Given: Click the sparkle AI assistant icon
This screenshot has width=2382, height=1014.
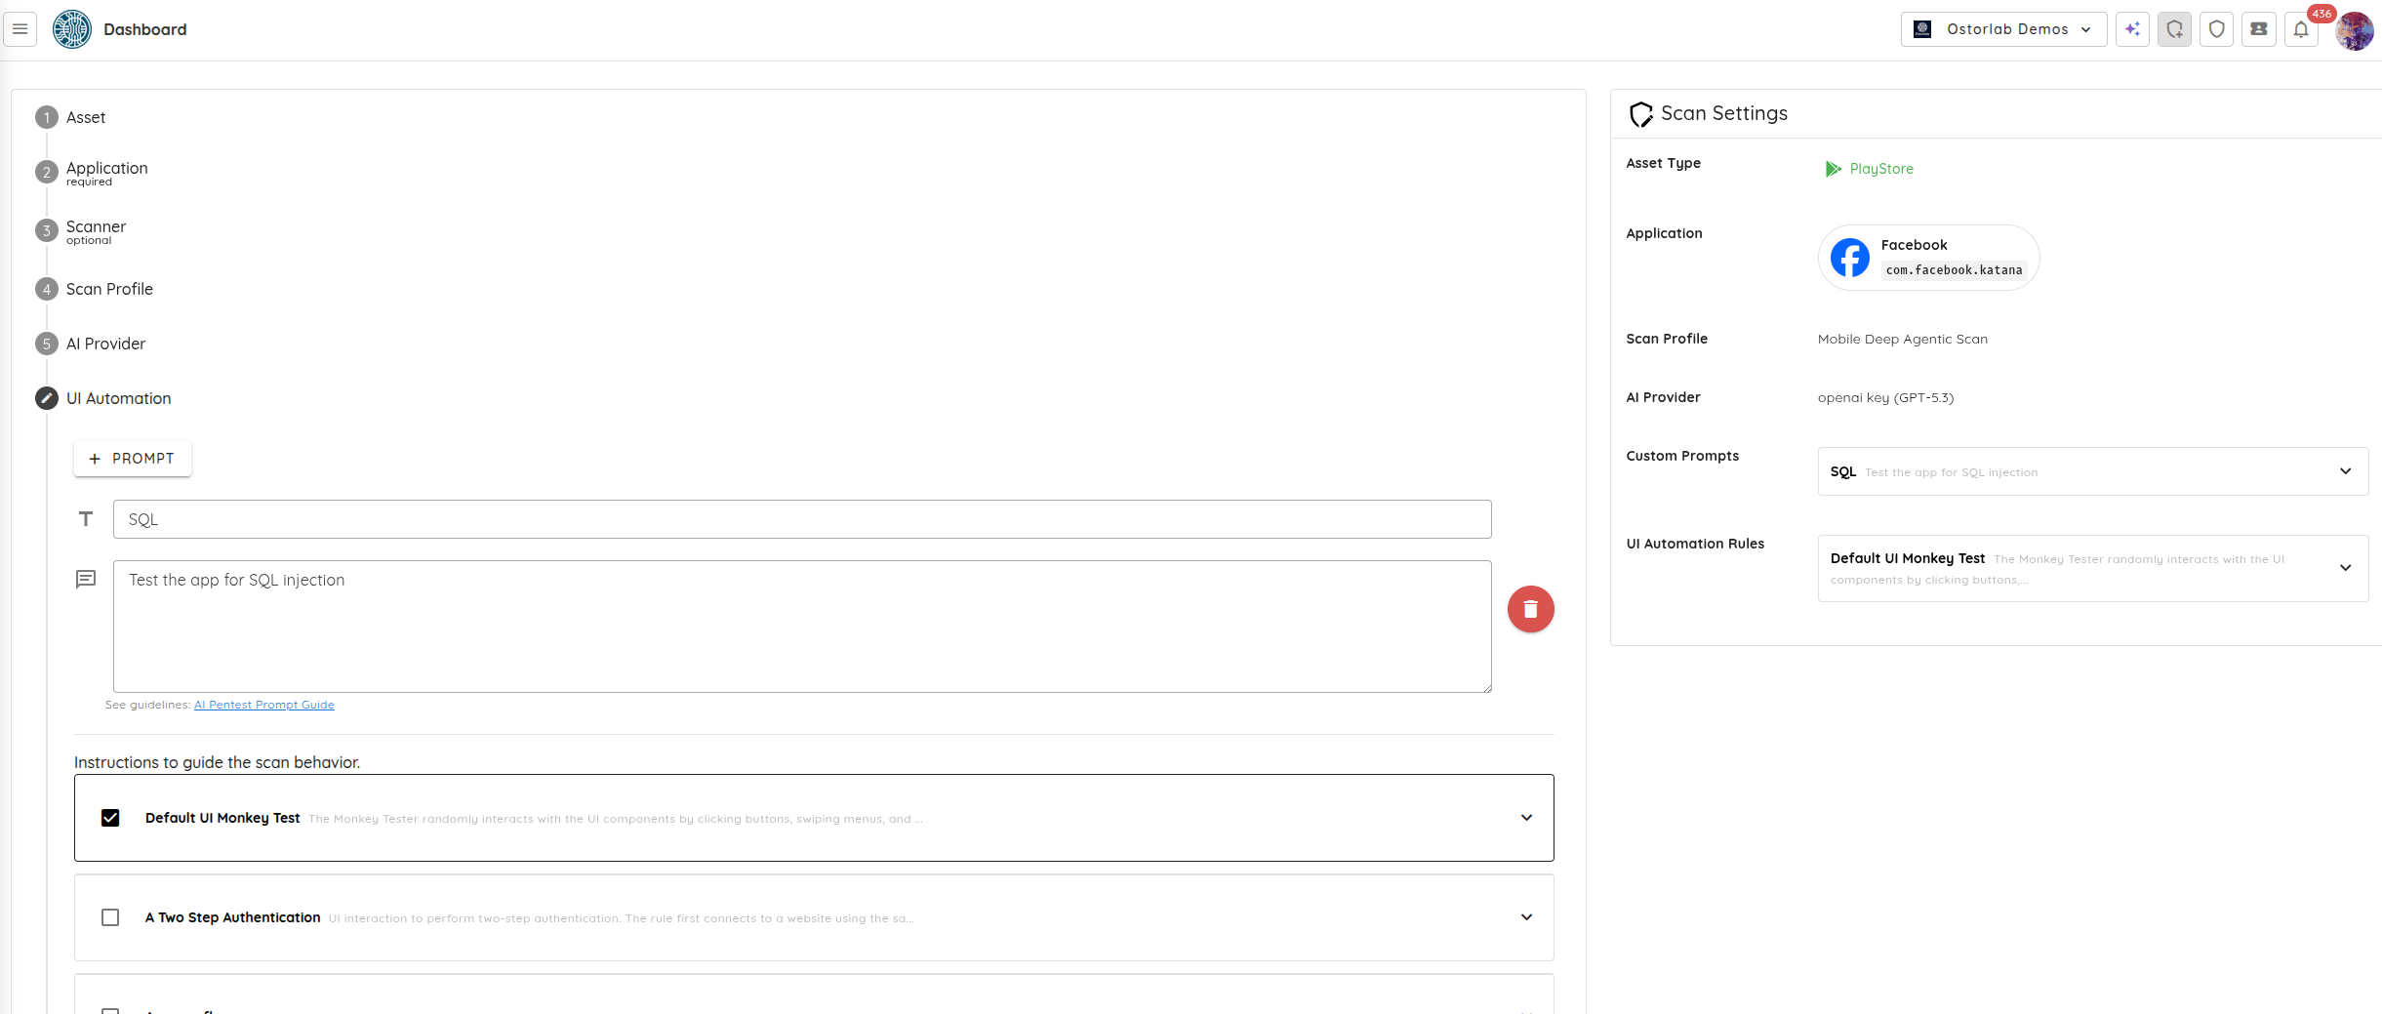Looking at the screenshot, I should click(2132, 29).
